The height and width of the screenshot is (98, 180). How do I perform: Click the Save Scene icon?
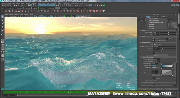click(x=18, y=5)
